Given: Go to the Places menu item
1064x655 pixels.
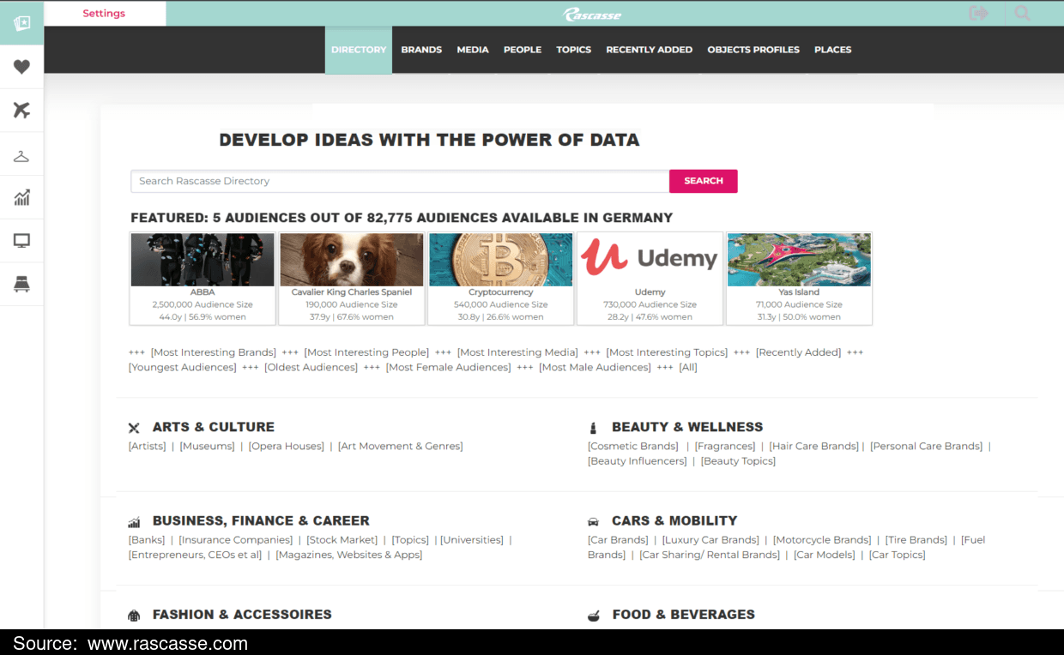Looking at the screenshot, I should (x=832, y=50).
